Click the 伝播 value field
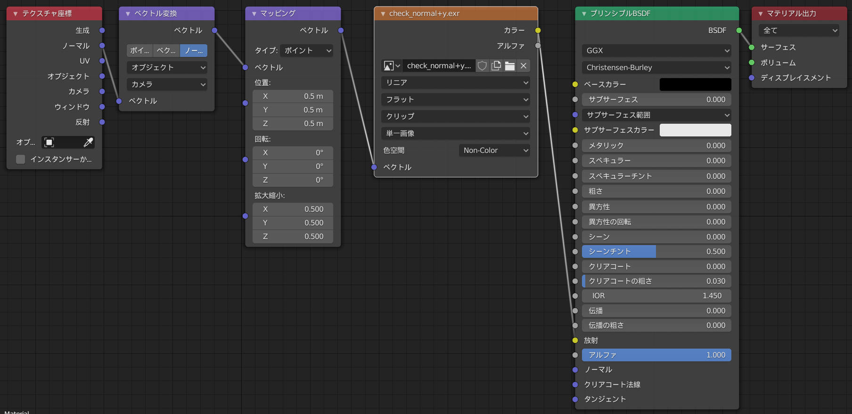This screenshot has width=852, height=414. pyautogui.click(x=656, y=310)
